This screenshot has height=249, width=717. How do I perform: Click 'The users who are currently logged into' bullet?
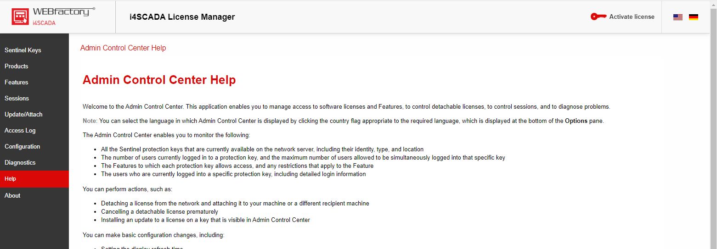(233, 174)
